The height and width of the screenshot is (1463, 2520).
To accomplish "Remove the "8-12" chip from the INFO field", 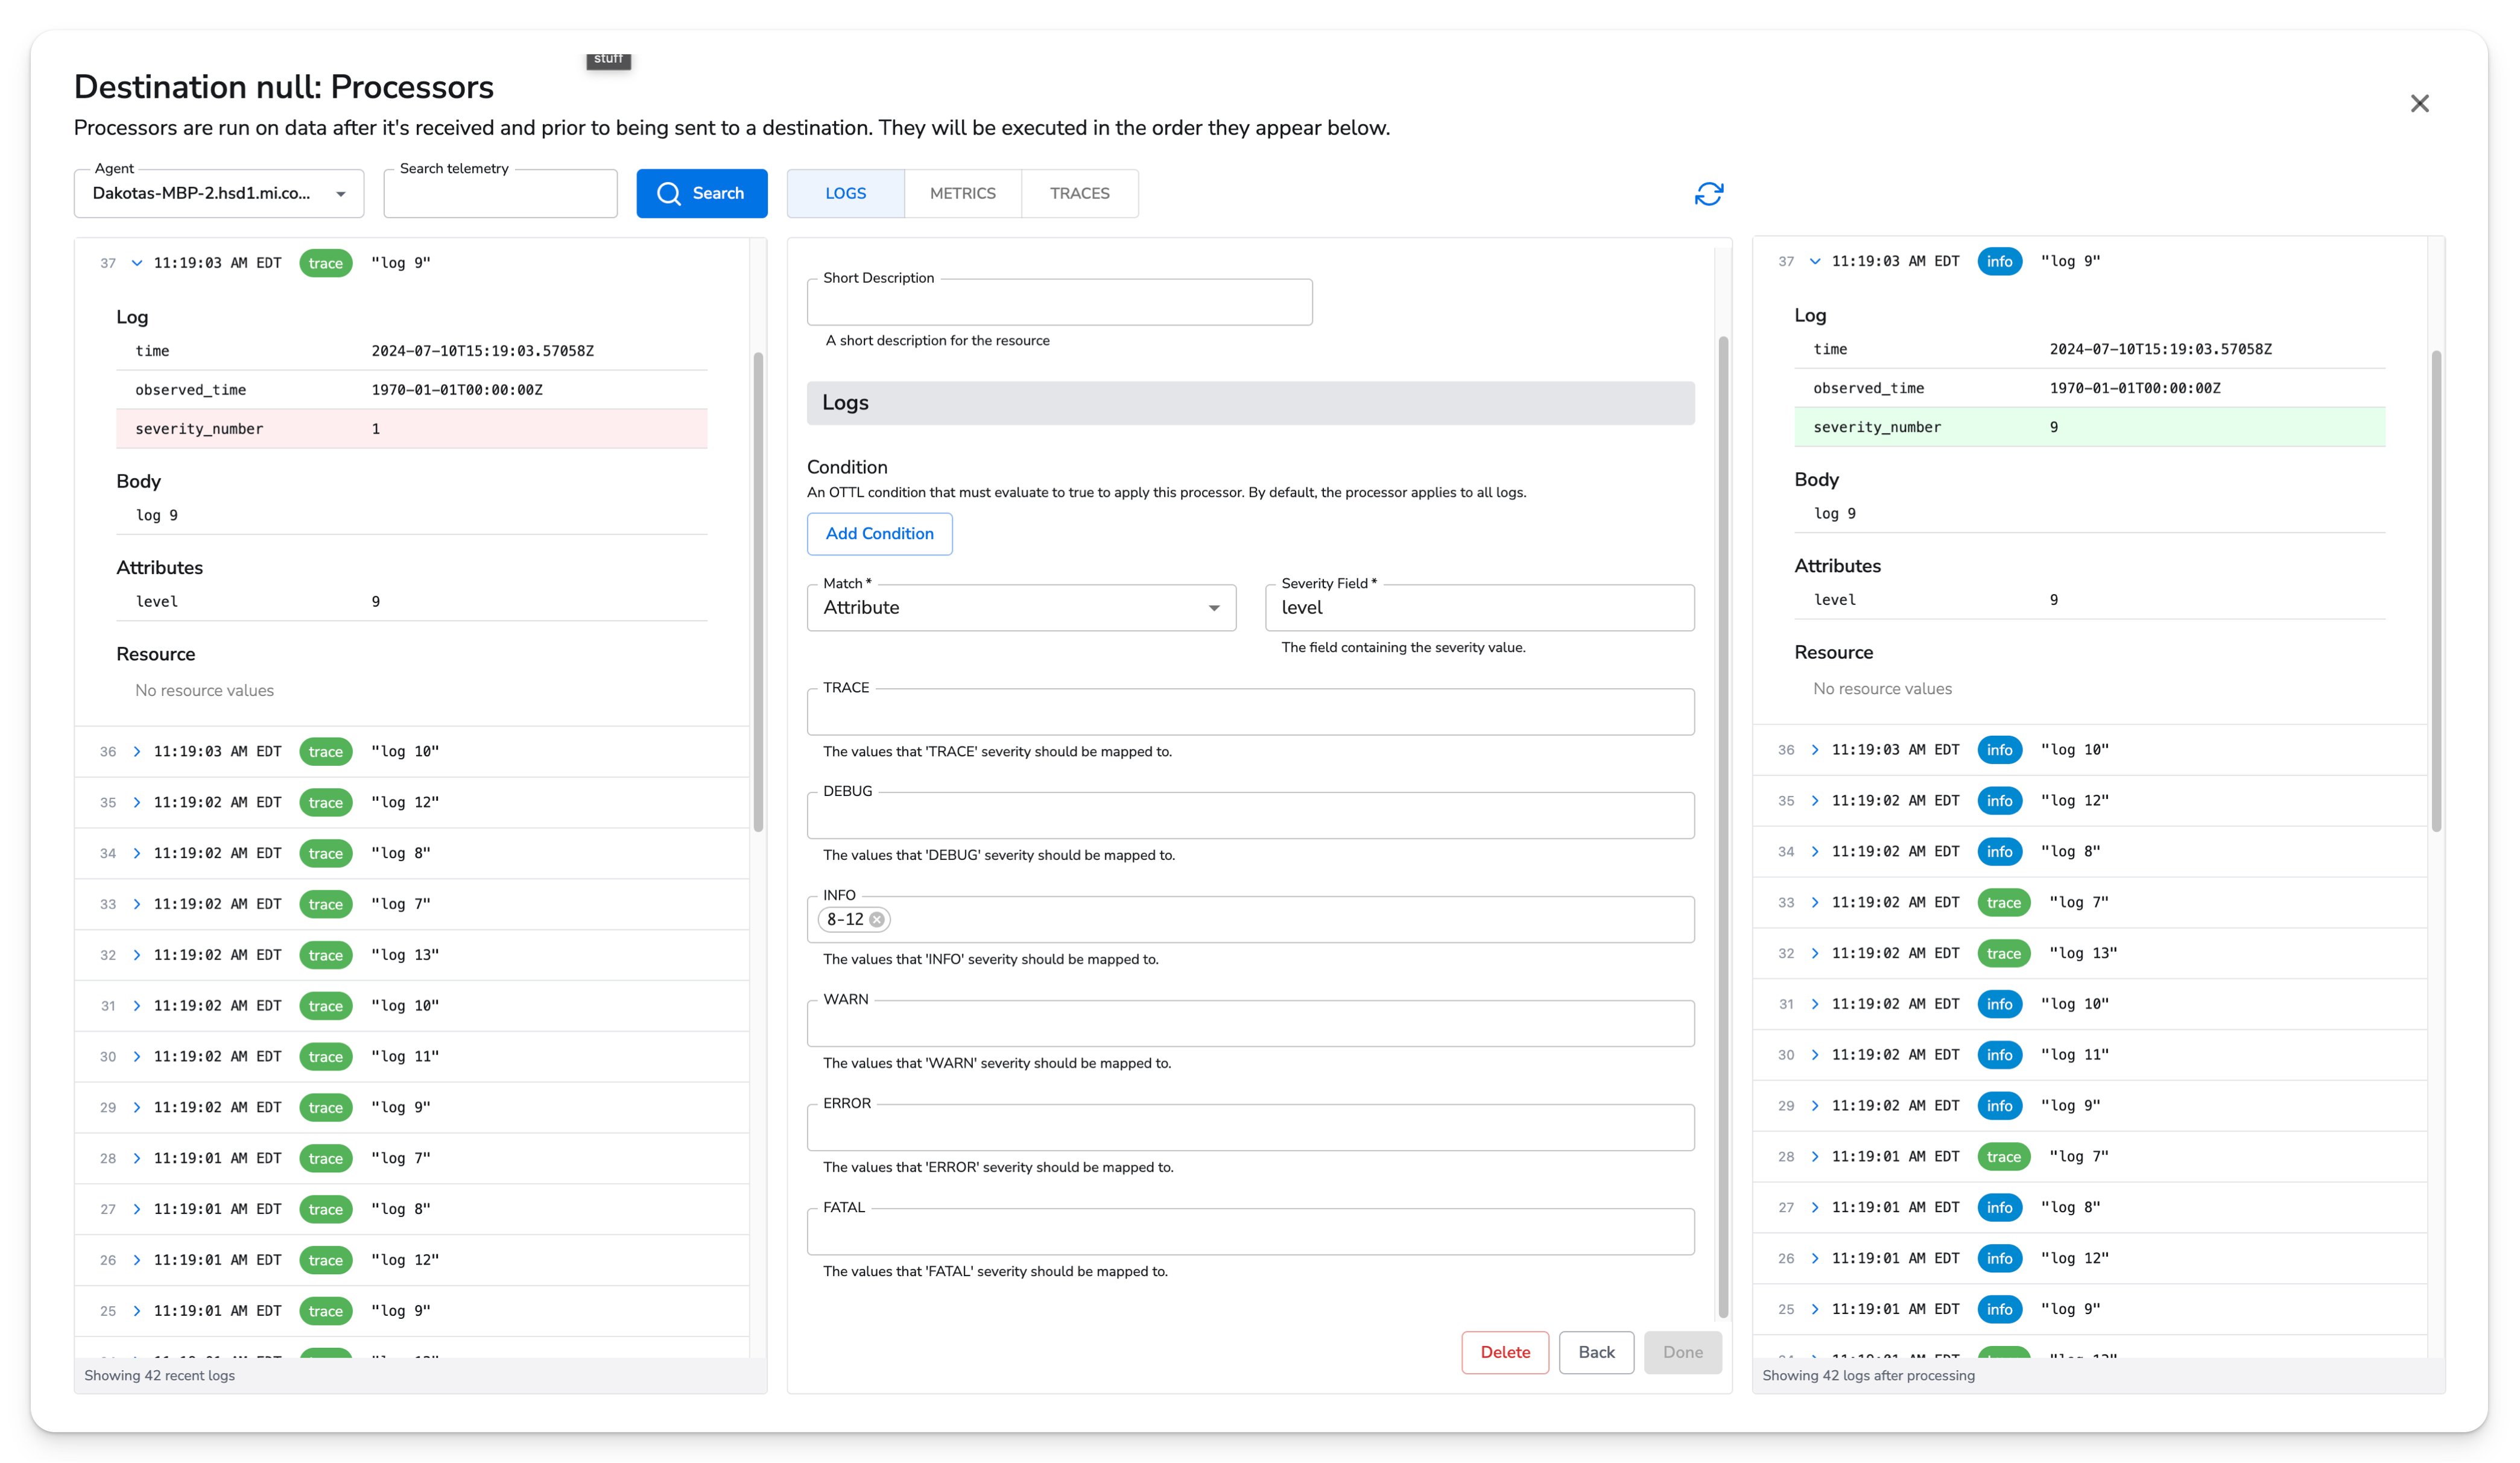I will pyautogui.click(x=877, y=919).
